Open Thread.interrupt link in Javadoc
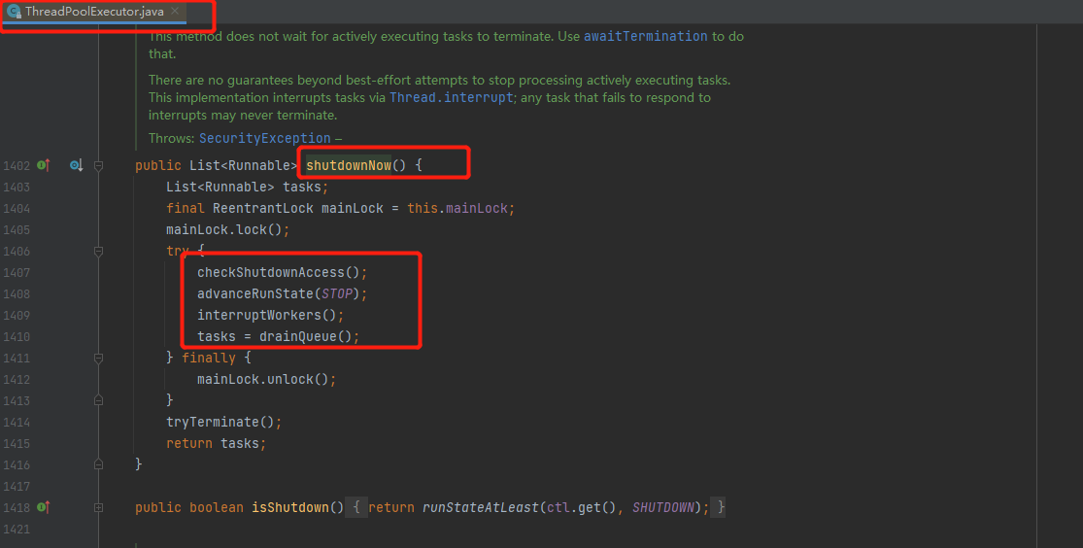This screenshot has height=548, width=1083. click(x=451, y=97)
